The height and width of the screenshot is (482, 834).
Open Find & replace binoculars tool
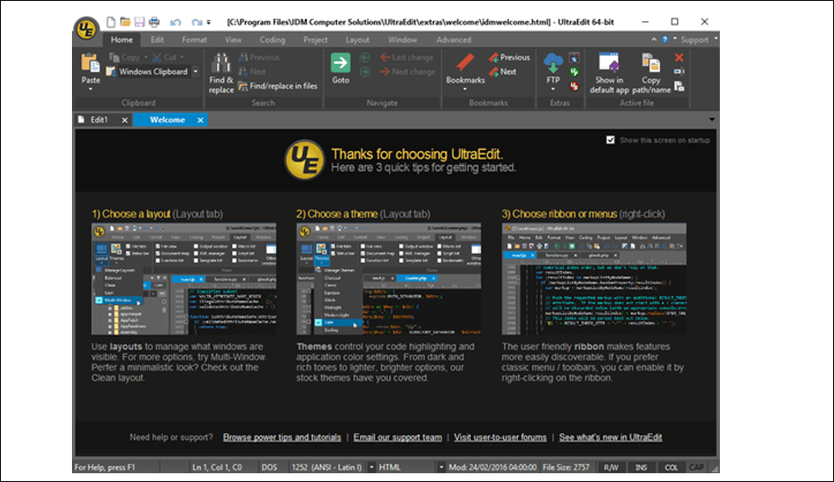220,74
